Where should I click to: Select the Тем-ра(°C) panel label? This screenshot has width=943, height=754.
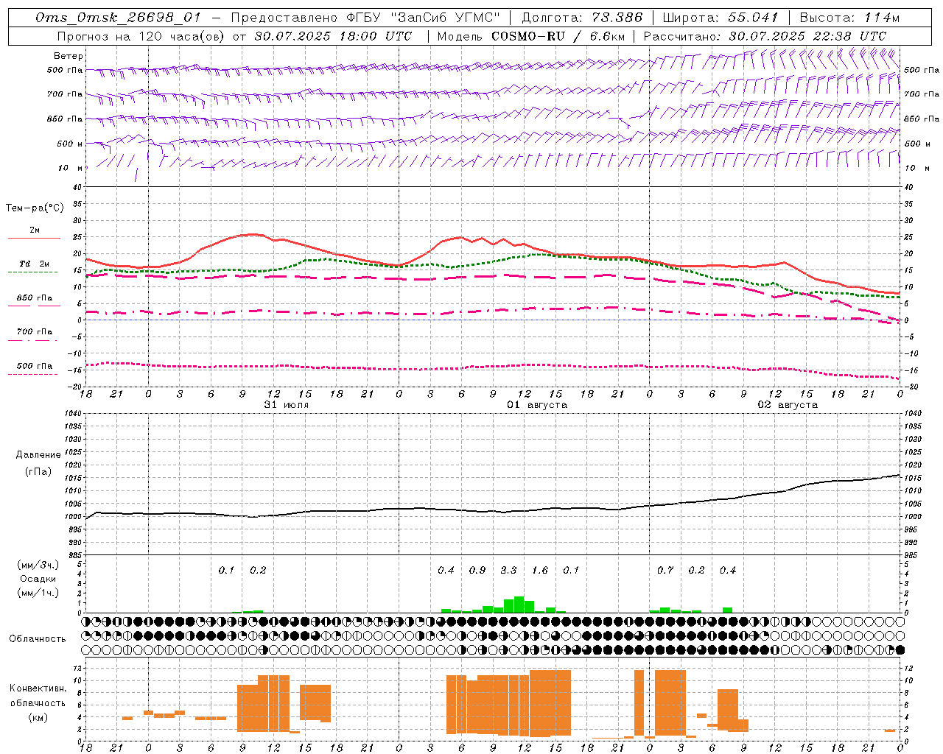pyautogui.click(x=35, y=208)
